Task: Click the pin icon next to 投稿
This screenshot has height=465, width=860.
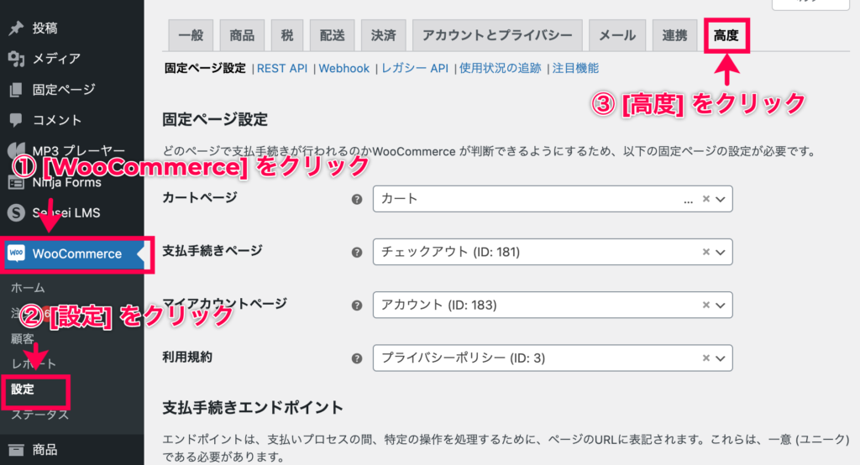Action: tap(16, 28)
